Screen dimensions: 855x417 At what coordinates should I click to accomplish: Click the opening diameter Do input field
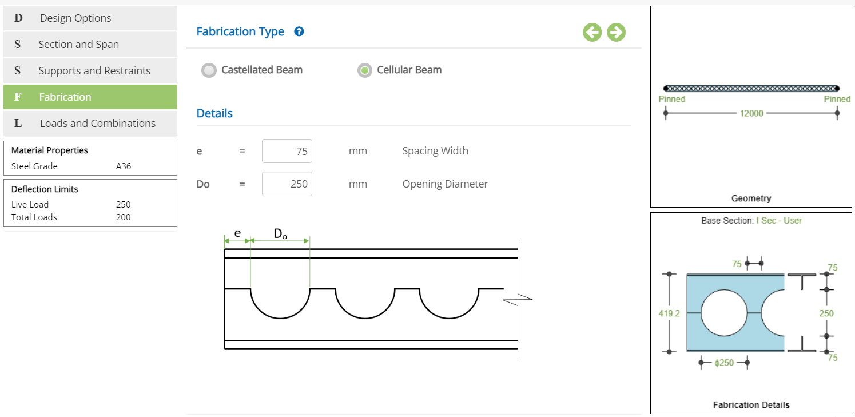click(287, 184)
